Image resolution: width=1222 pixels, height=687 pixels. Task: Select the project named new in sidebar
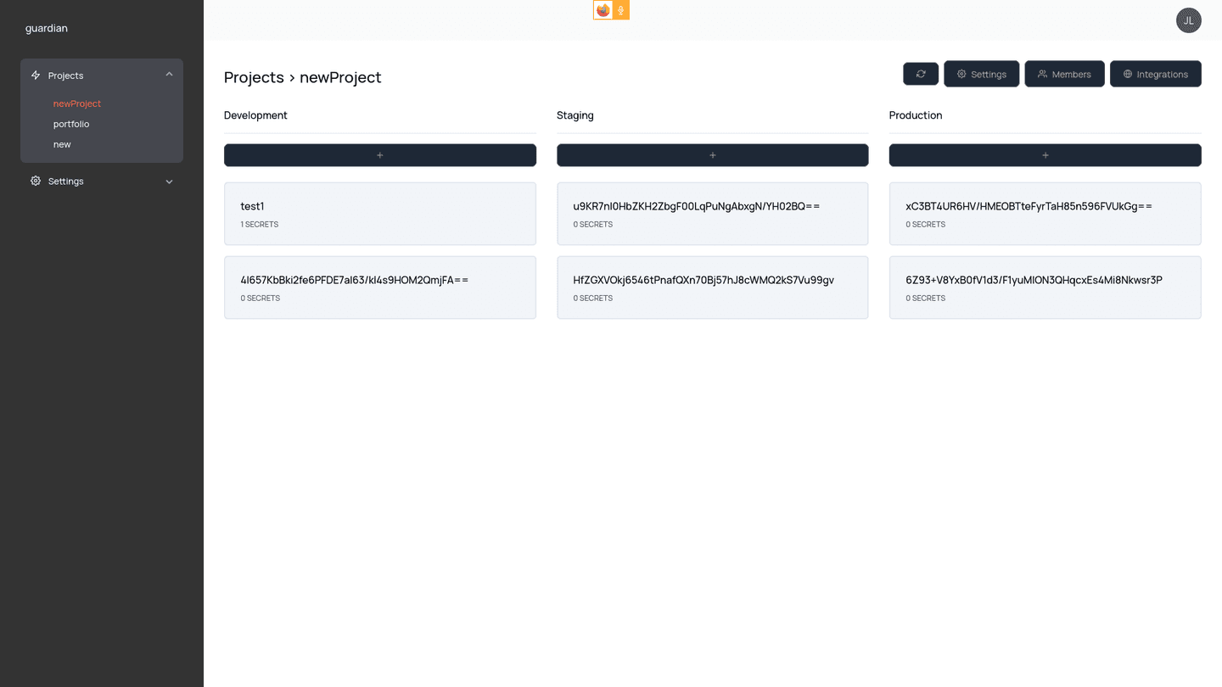(x=62, y=144)
